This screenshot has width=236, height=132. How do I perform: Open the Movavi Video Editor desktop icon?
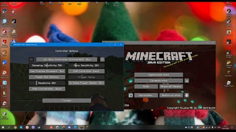click(4, 85)
